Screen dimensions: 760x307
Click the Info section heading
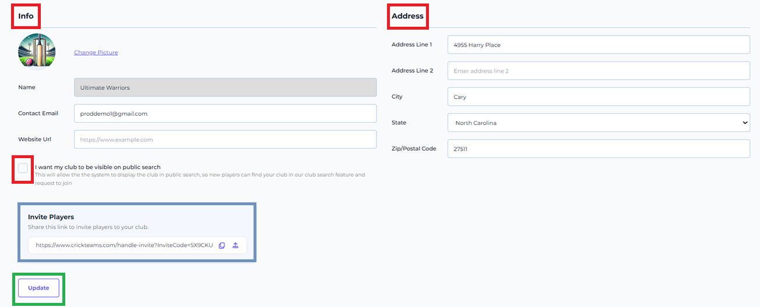[26, 16]
